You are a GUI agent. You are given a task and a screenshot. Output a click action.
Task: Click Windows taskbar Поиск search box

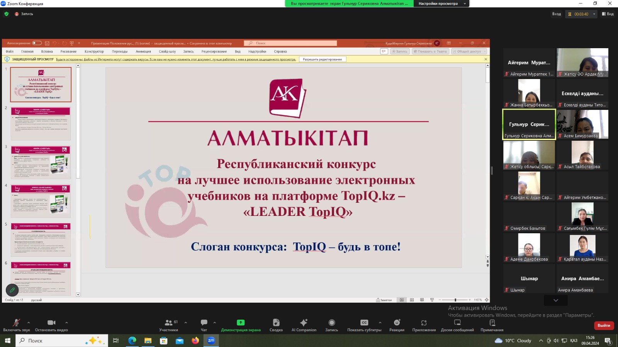click(x=62, y=340)
